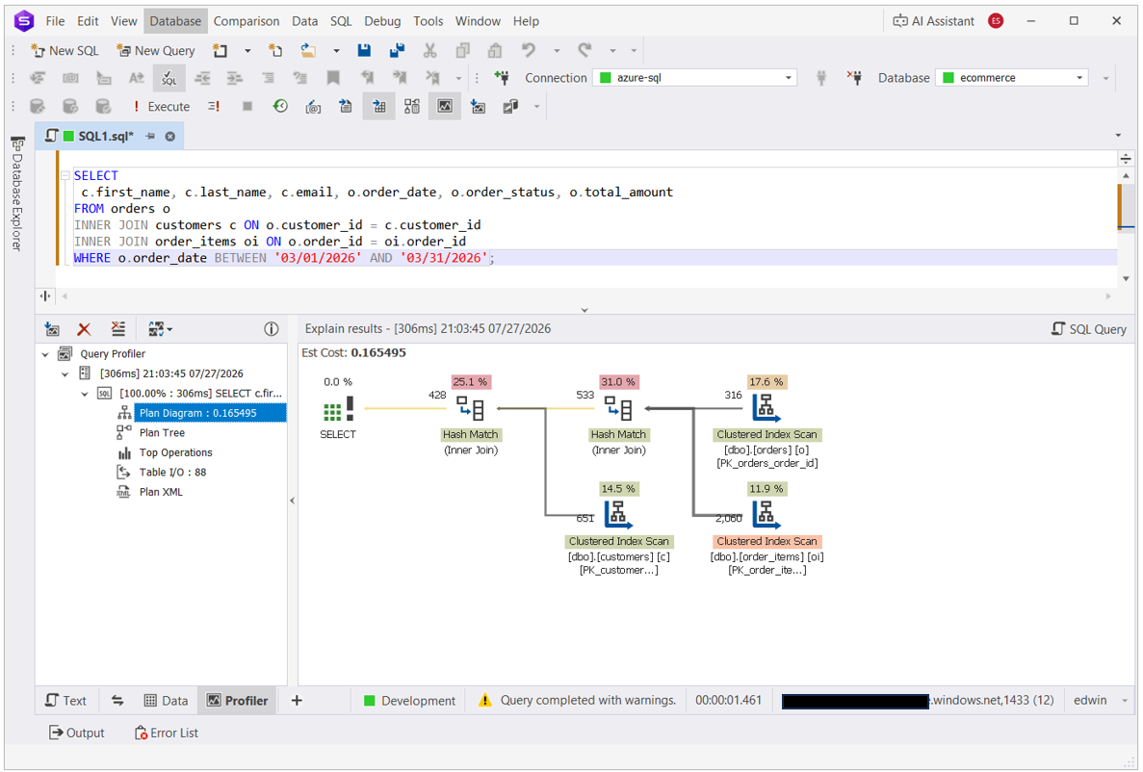Click the New SQL button
Viewport: 1143px width, 772px height.
pyautogui.click(x=65, y=50)
